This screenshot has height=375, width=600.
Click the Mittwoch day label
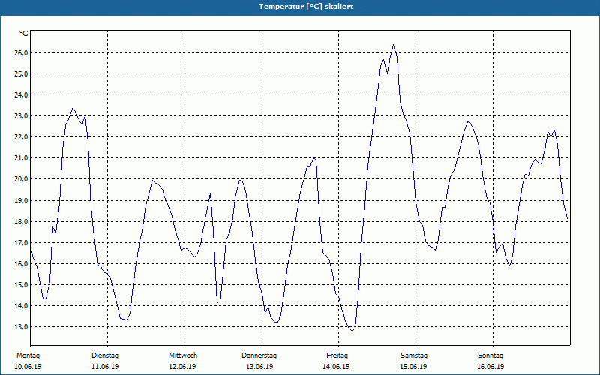coord(183,355)
